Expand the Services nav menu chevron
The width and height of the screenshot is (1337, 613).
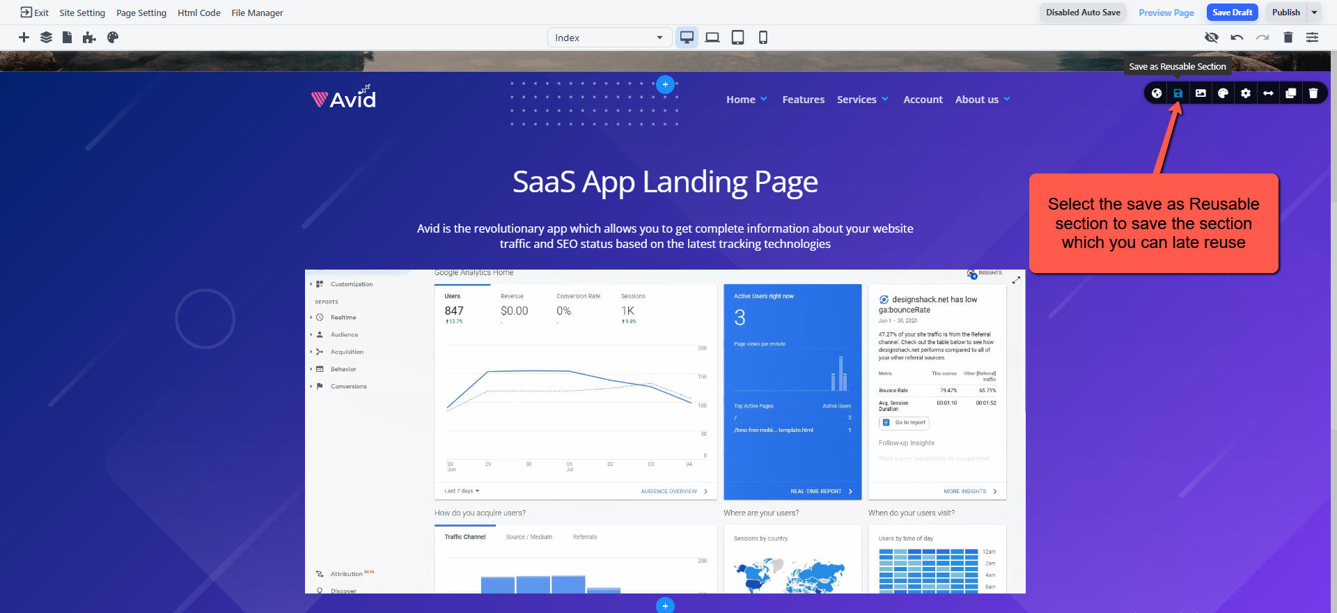pos(885,100)
